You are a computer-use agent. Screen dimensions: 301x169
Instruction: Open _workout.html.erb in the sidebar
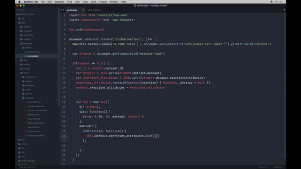[x=35, y=107]
